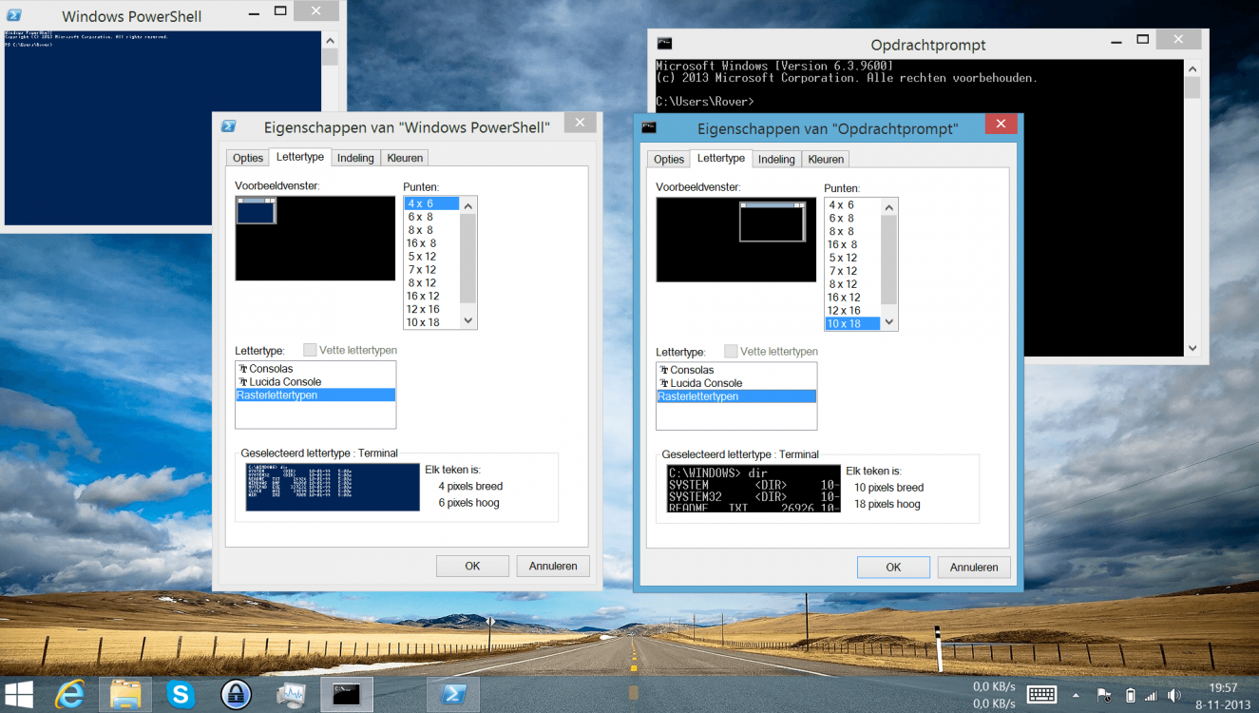The height and width of the screenshot is (713, 1259).
Task: Switch to Command Prompt taskbar icon
Action: [347, 695]
